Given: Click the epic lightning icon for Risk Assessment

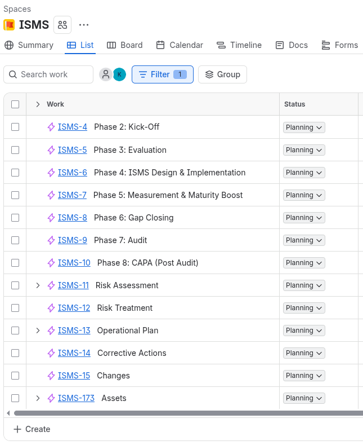Looking at the screenshot, I should pyautogui.click(x=51, y=285).
